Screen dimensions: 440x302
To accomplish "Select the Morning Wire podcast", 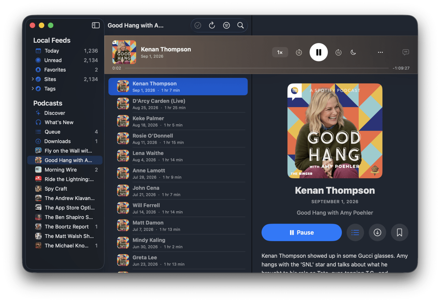I will pyautogui.click(x=65, y=170).
